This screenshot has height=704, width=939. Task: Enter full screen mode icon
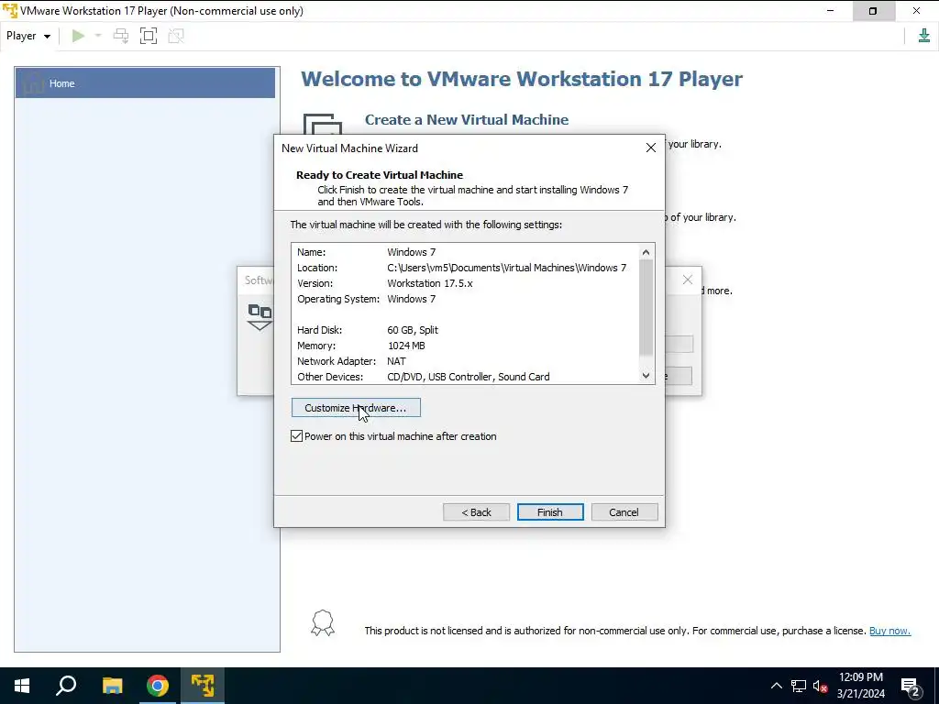coord(149,36)
